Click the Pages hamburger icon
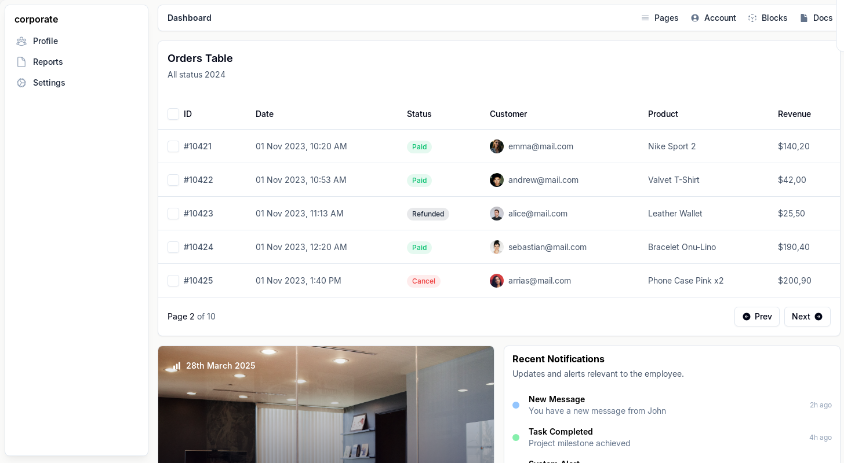844x463 pixels. click(x=645, y=18)
